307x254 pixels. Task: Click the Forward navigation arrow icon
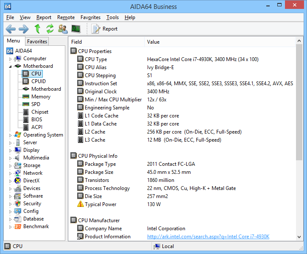(x=24, y=29)
